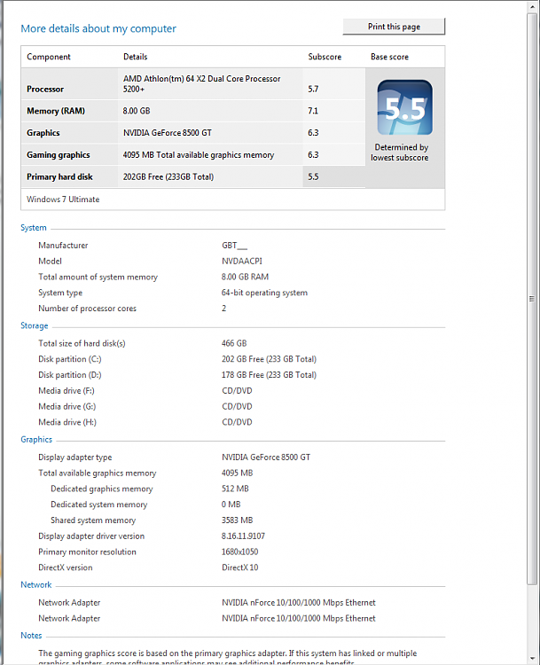Click the Base score column header

click(x=389, y=57)
